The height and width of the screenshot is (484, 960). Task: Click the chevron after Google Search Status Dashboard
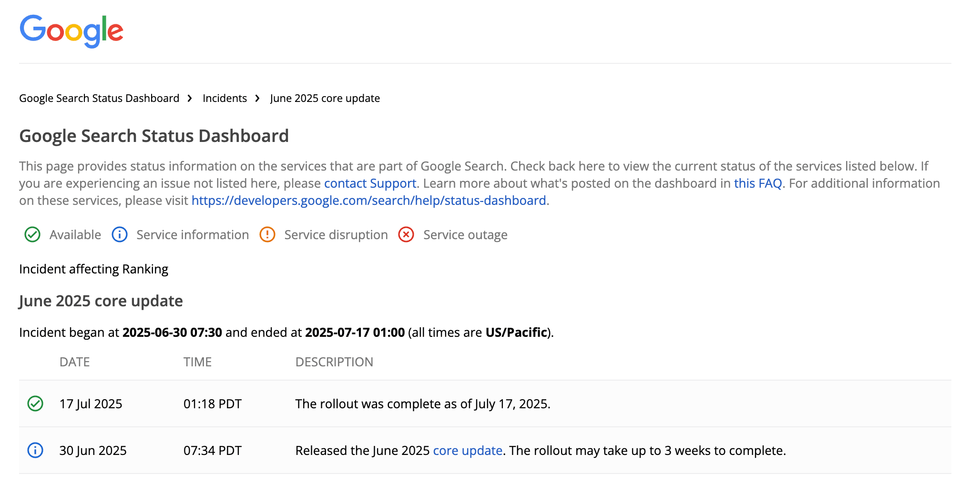tap(190, 98)
